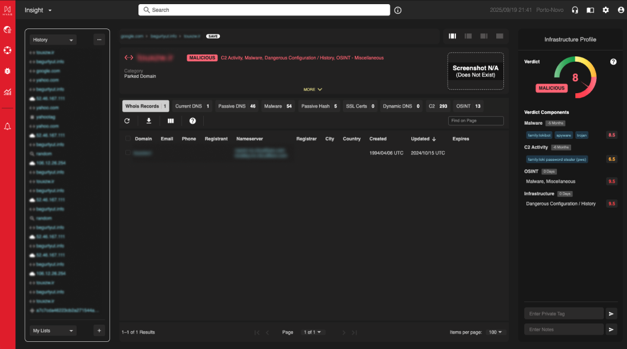Submit the private tag with the send arrow
The height and width of the screenshot is (349, 627).
click(x=612, y=313)
